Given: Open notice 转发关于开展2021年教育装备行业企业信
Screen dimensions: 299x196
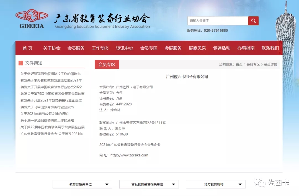Looking at the screenshot, I should pyautogui.click(x=51, y=100).
